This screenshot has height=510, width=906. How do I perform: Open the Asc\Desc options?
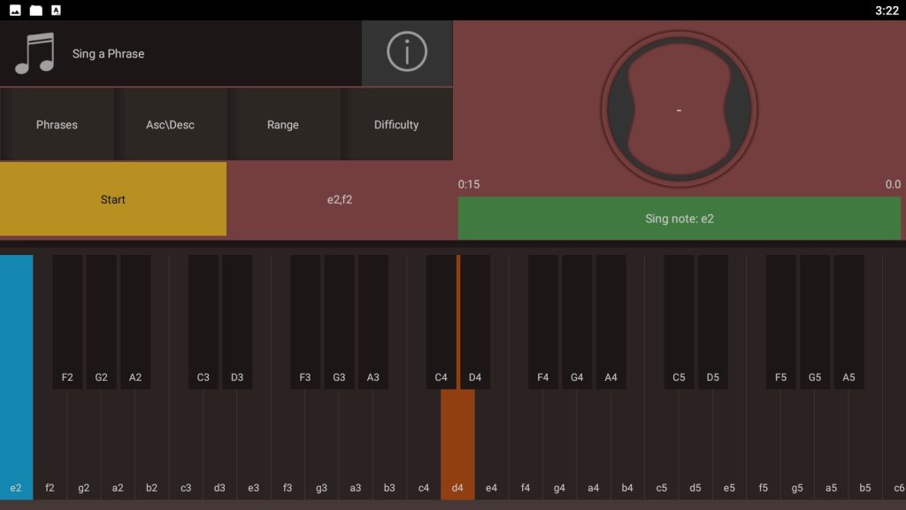170,124
